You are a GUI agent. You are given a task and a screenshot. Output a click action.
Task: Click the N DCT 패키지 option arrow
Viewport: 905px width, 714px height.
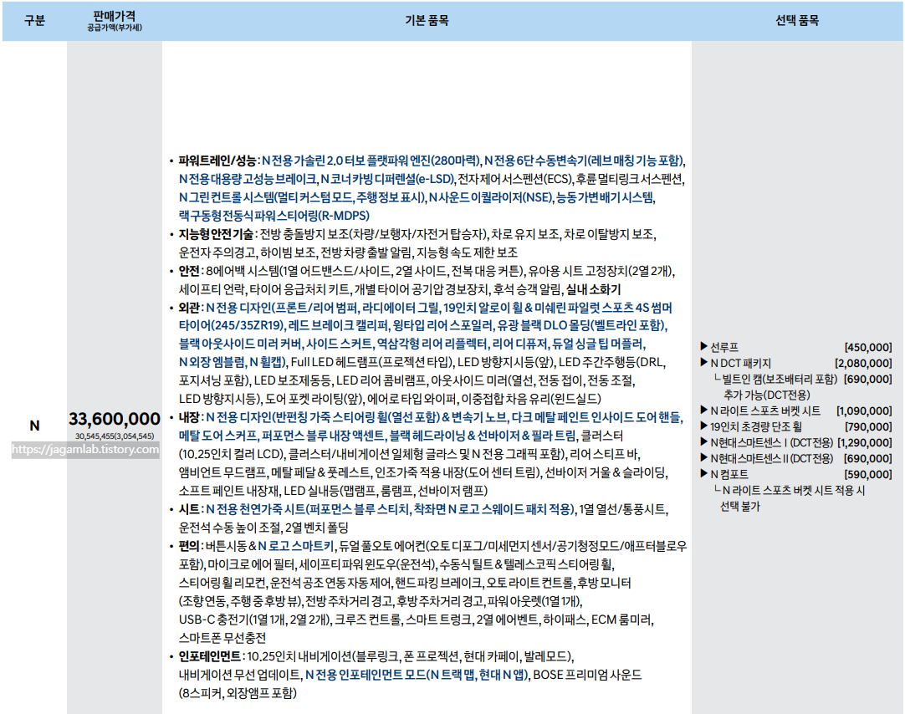[703, 362]
